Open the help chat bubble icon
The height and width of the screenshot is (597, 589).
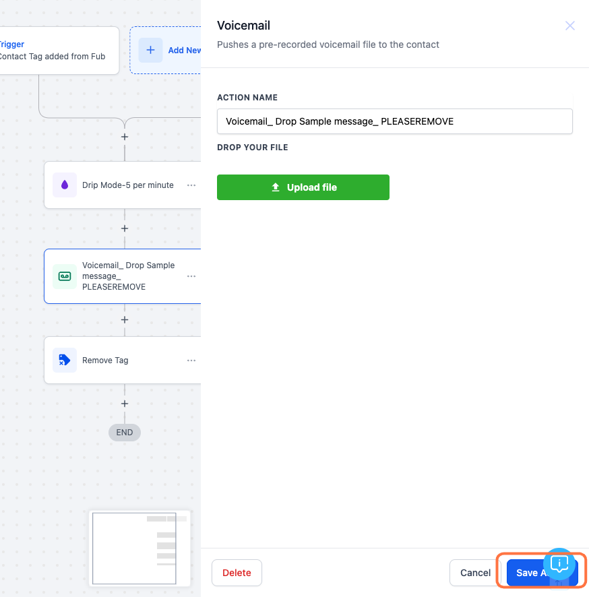[x=559, y=564]
